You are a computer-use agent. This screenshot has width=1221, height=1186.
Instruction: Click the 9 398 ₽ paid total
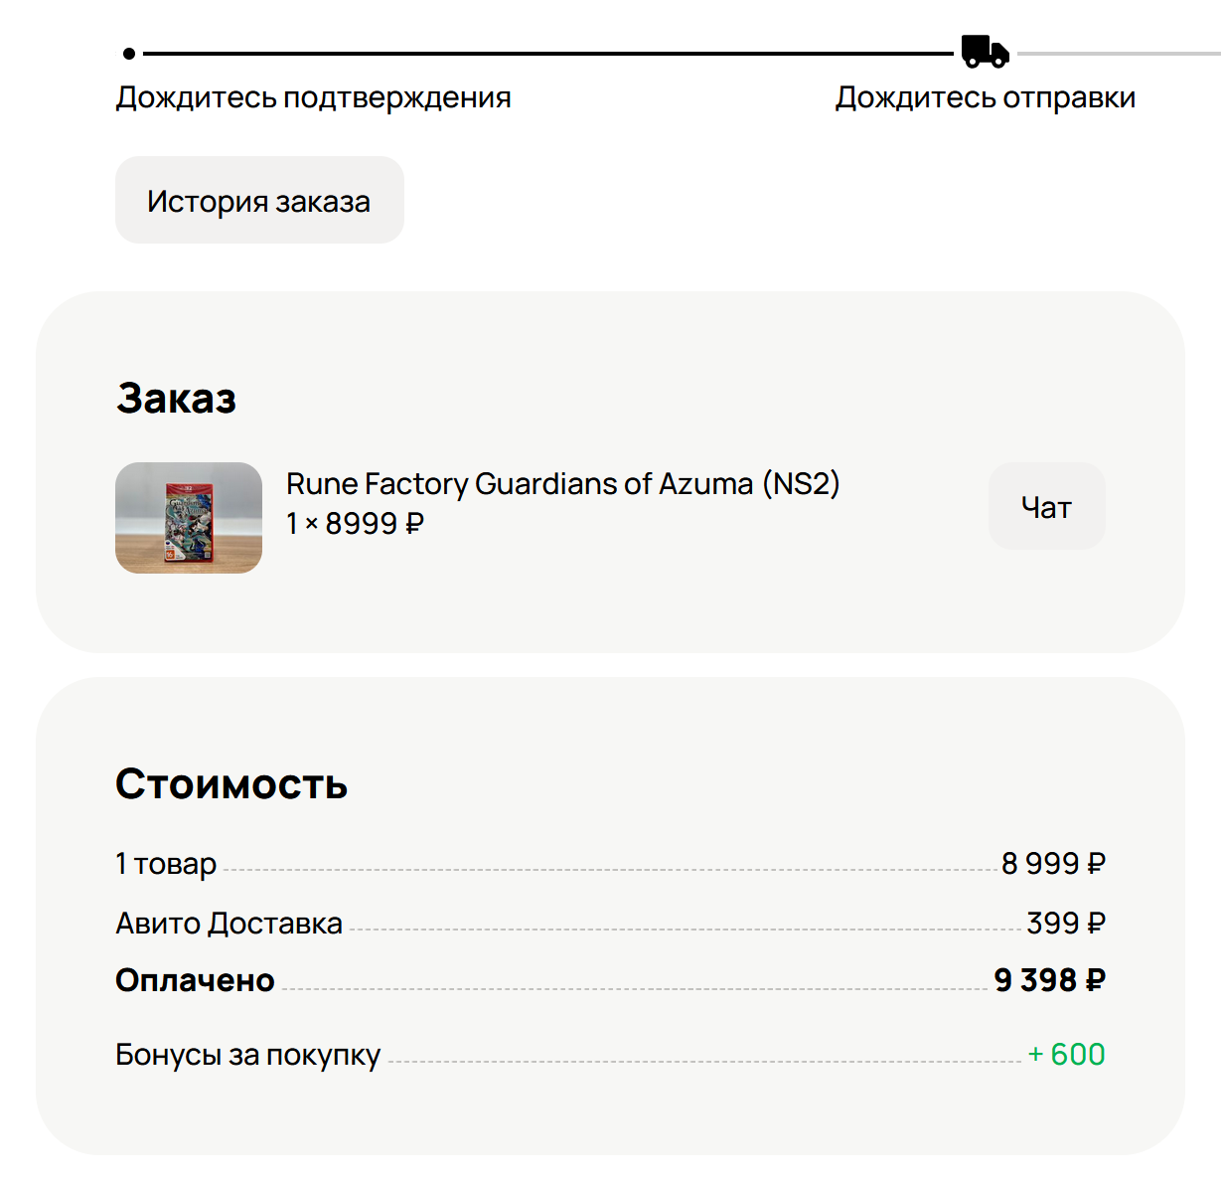[1049, 980]
